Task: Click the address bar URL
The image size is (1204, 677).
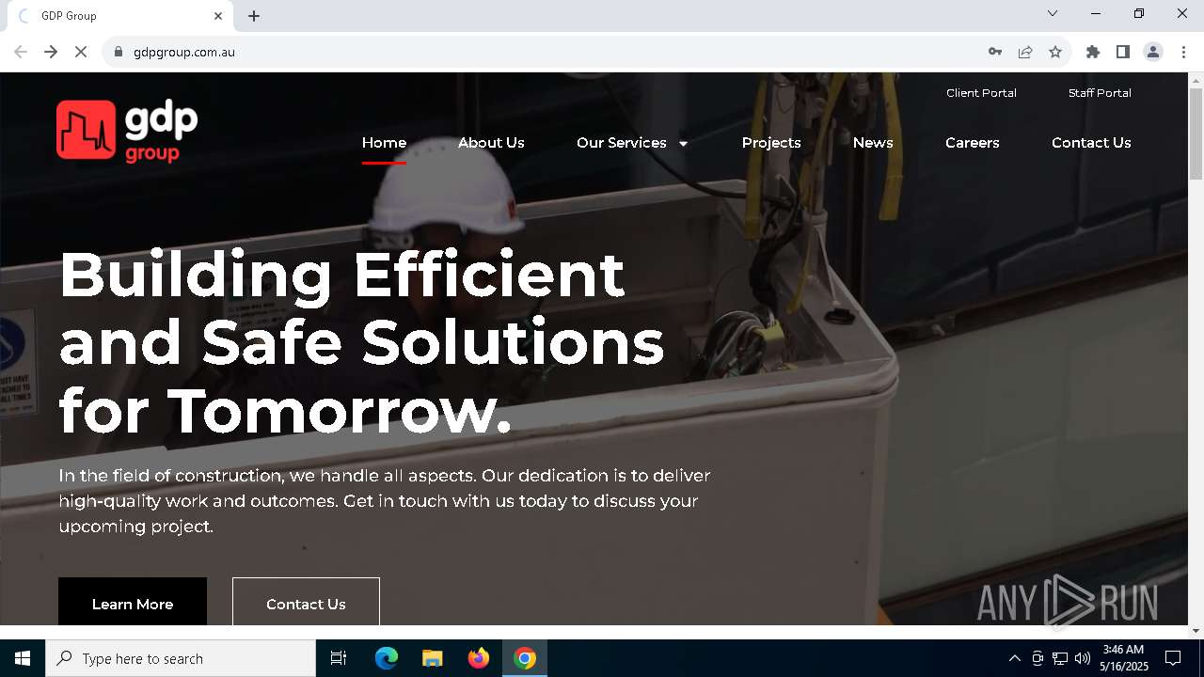Action: 184,52
